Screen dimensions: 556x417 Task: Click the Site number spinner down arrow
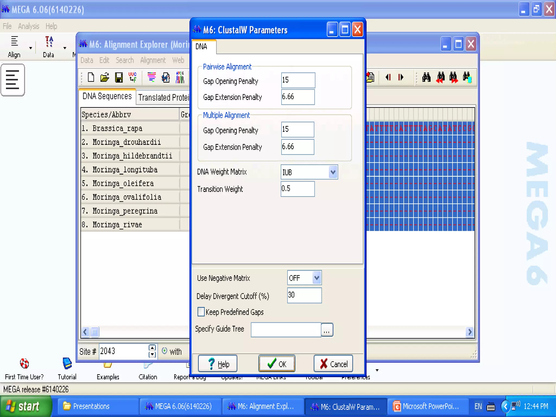point(152,354)
